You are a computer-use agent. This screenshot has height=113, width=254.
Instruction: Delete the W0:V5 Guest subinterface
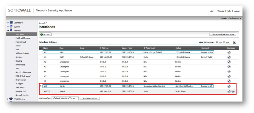(233, 91)
